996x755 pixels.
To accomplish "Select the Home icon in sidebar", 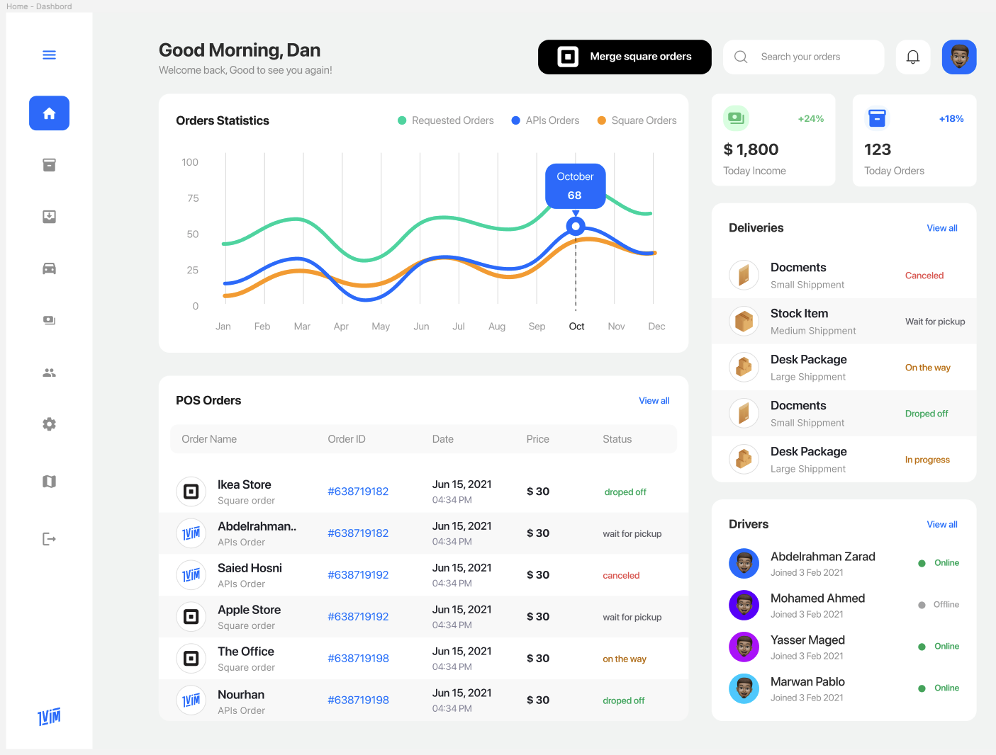I will [x=49, y=113].
